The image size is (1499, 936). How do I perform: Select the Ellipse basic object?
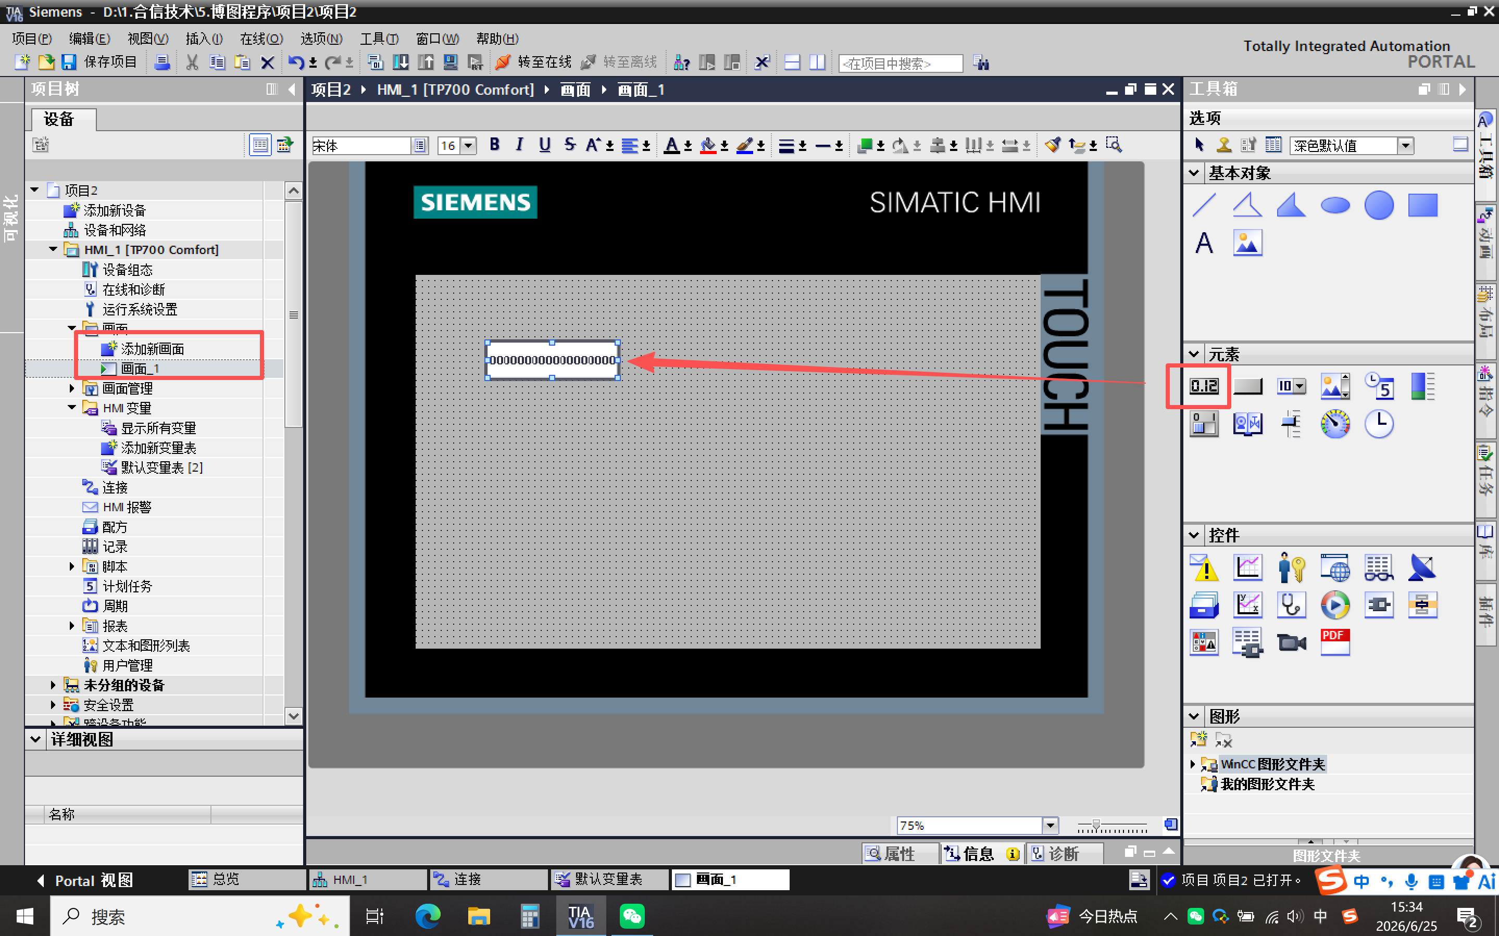(1335, 206)
